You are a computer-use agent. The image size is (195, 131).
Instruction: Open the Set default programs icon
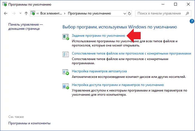click(66, 37)
